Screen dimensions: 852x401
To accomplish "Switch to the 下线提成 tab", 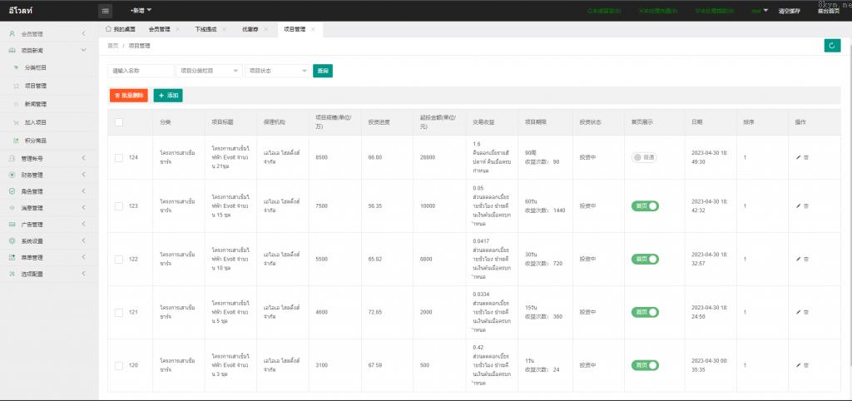I will tap(206, 29).
